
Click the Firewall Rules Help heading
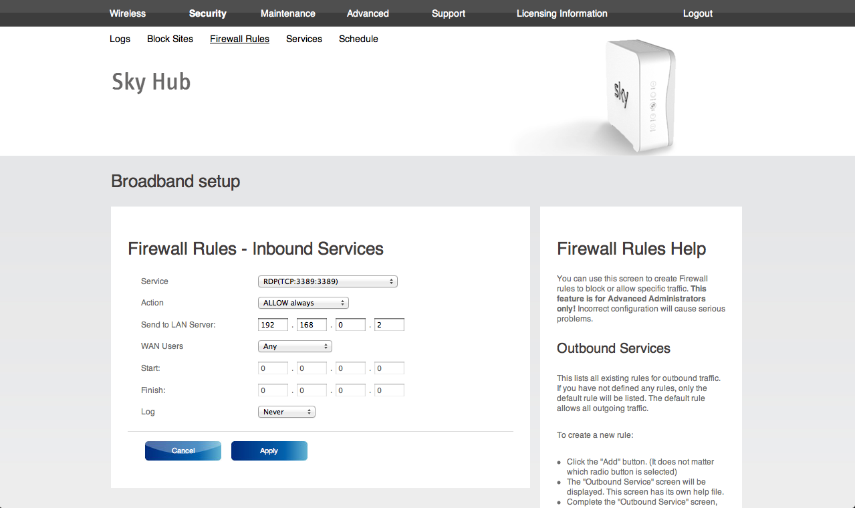coord(631,249)
